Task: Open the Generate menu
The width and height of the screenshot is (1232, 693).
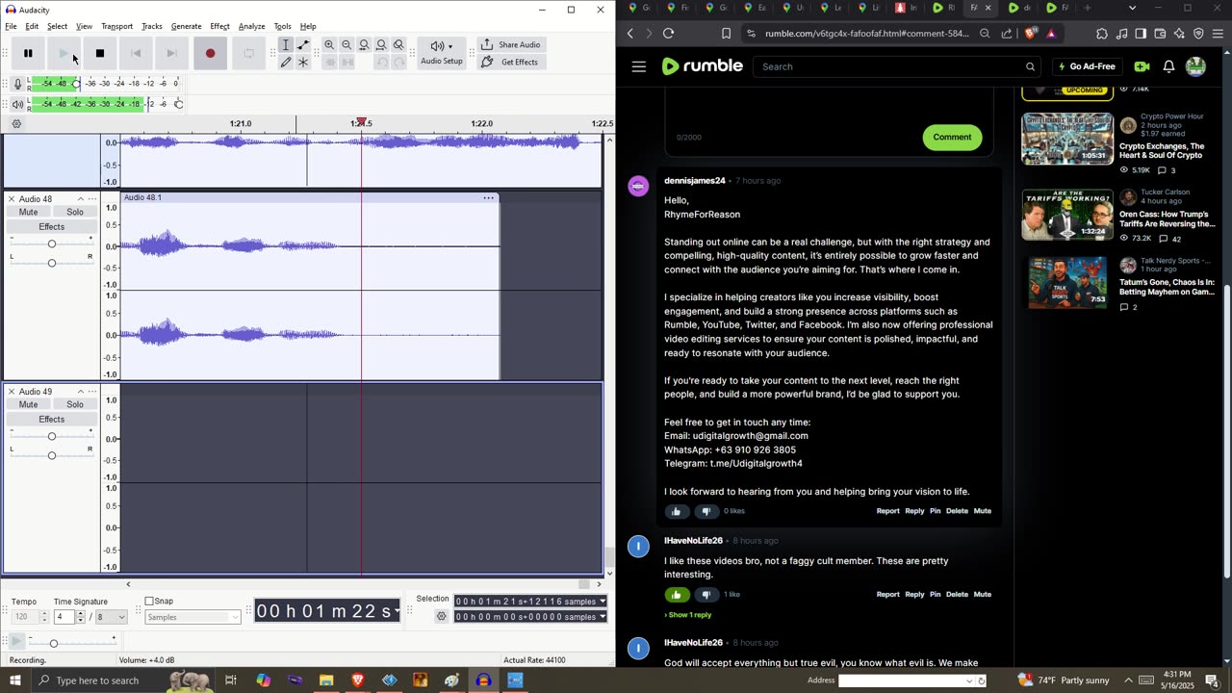Action: 186,26
